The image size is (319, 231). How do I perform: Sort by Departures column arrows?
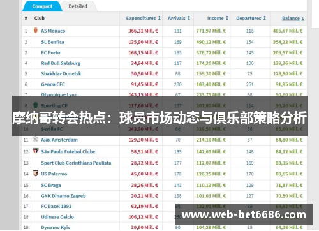point(265,18)
